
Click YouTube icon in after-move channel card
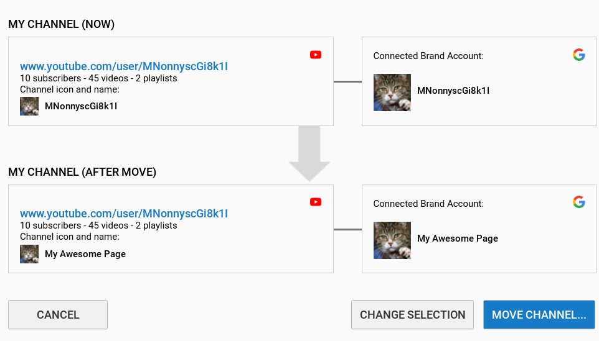pos(316,202)
